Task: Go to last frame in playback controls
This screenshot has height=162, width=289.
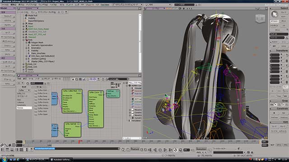Action: pyautogui.click(x=170, y=150)
